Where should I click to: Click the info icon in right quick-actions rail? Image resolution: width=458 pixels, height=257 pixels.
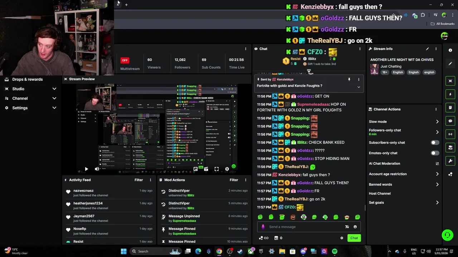(x=450, y=50)
